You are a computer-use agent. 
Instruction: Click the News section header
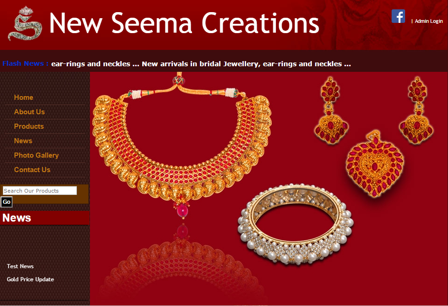[x=45, y=218]
